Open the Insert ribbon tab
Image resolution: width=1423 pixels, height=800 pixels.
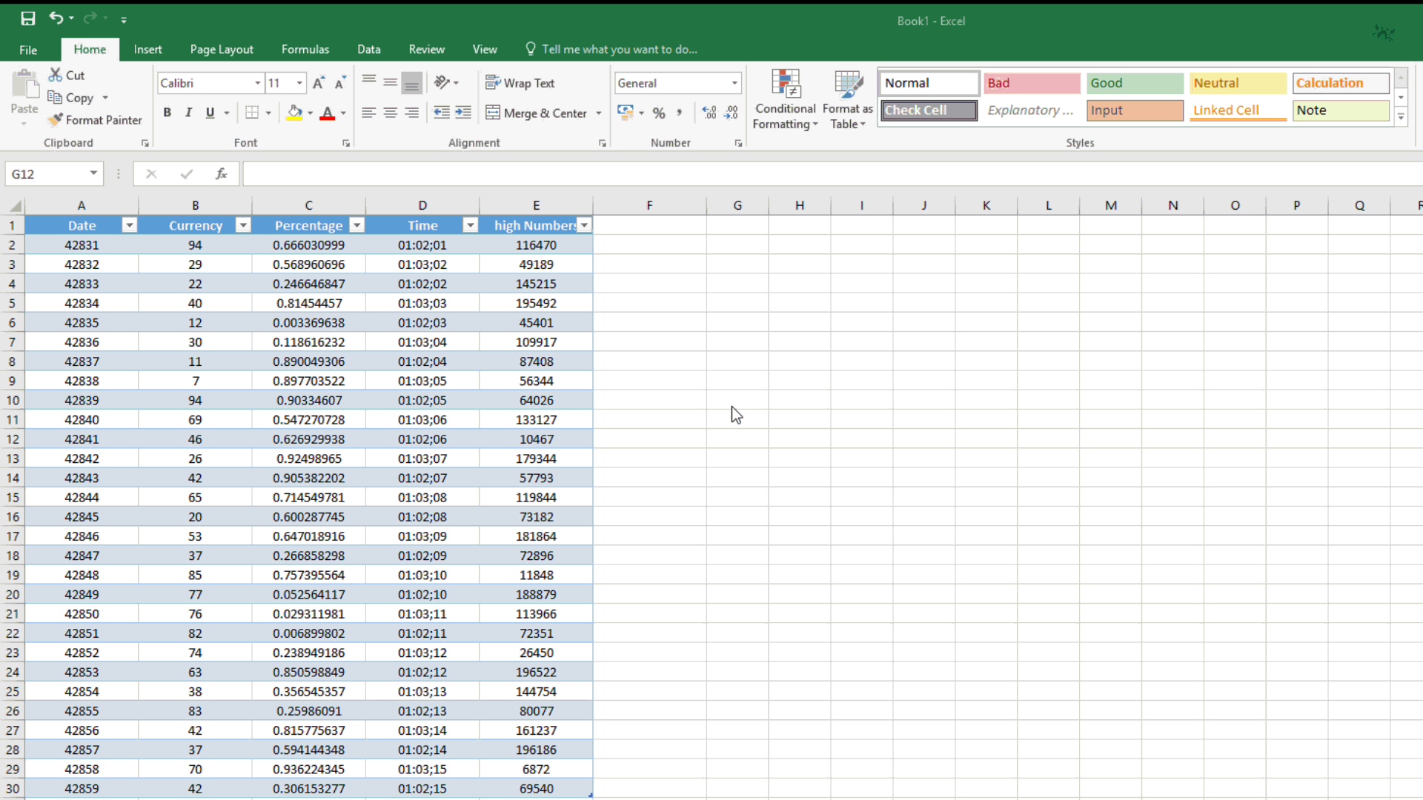[147, 49]
